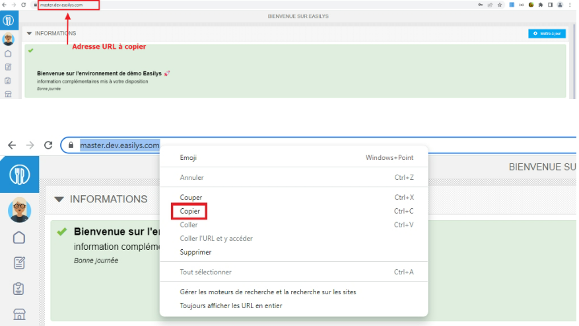Viewport: 579px width, 326px height.
Task: Click the share page icon in address bar
Action: pos(490,5)
